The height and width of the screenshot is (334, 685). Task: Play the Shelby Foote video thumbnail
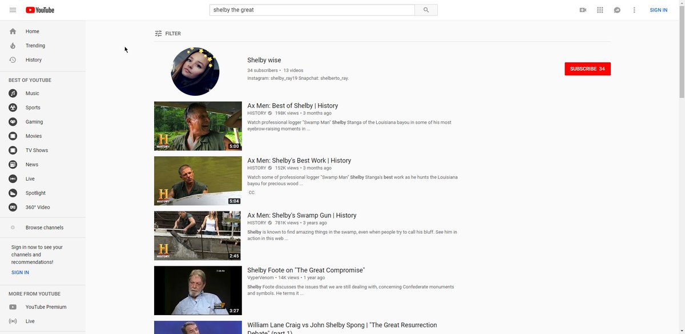point(198,291)
